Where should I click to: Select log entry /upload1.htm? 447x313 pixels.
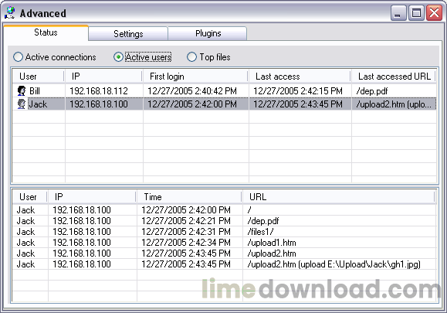coord(224,243)
